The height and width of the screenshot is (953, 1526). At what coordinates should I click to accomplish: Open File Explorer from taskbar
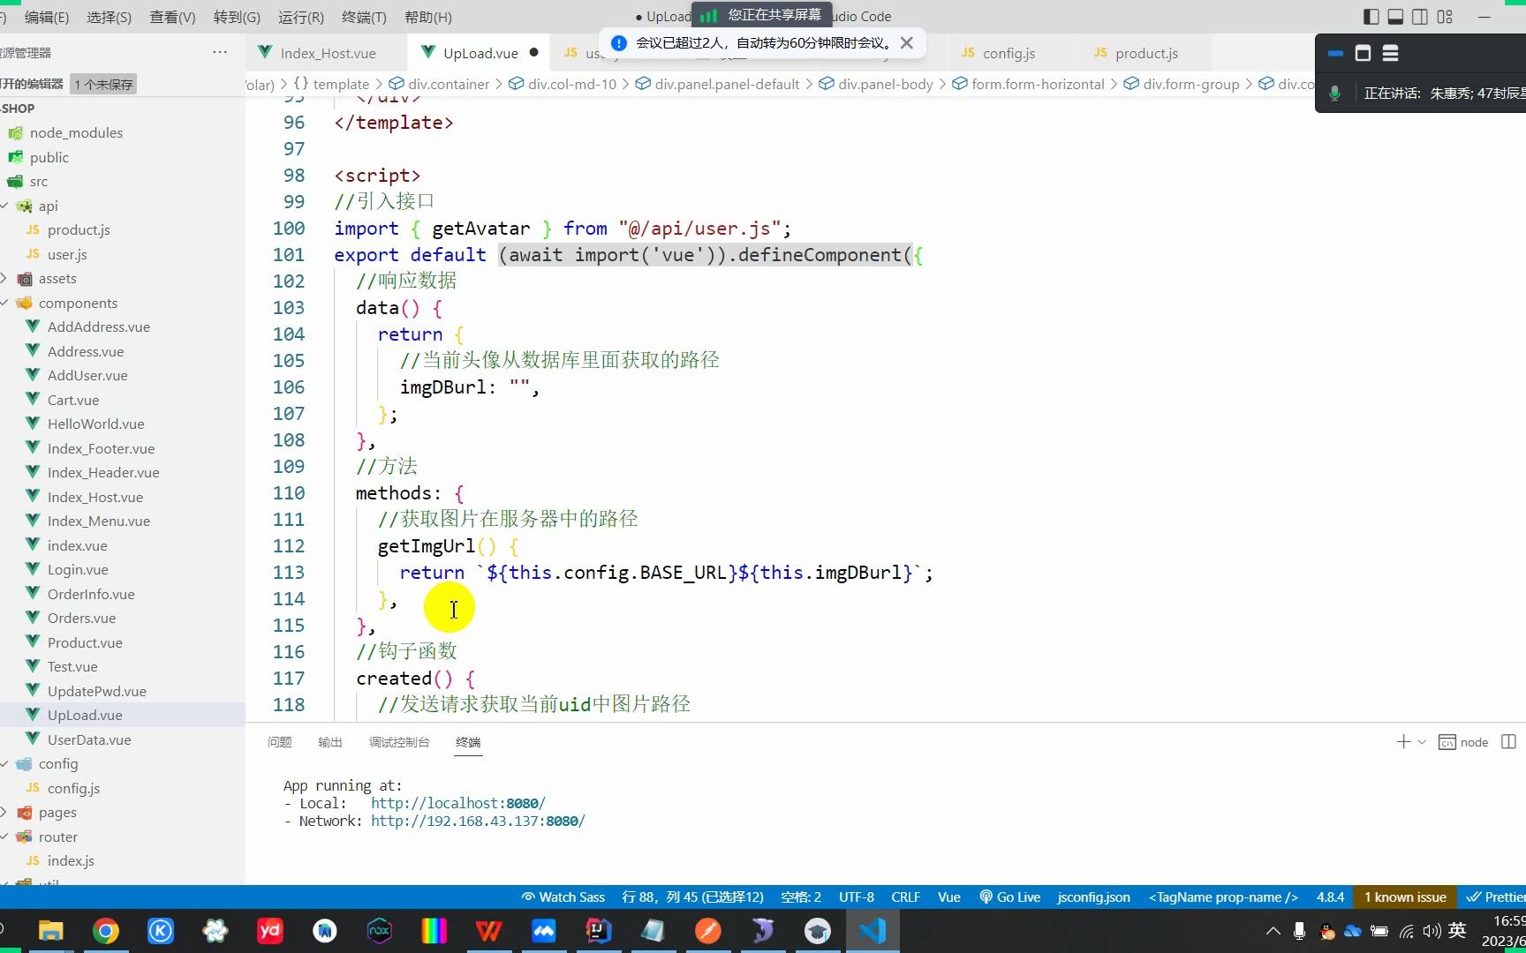pyautogui.click(x=50, y=931)
